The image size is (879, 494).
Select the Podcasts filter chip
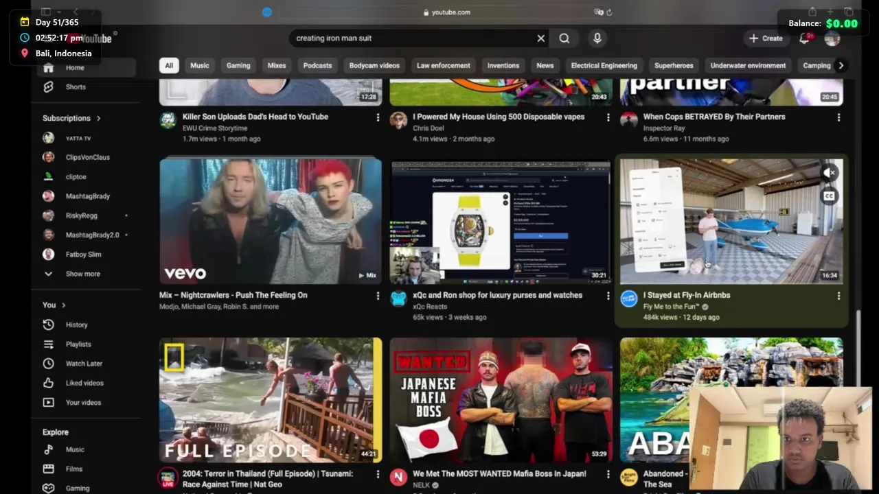coord(317,66)
